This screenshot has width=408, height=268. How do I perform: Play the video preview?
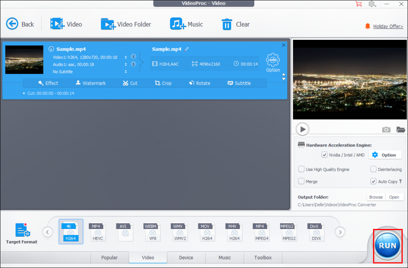tap(302, 129)
